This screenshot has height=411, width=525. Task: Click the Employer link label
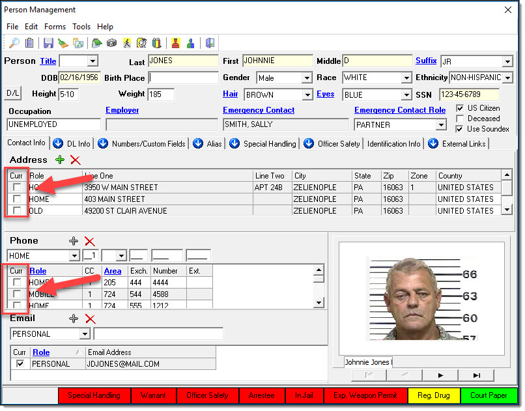[122, 110]
